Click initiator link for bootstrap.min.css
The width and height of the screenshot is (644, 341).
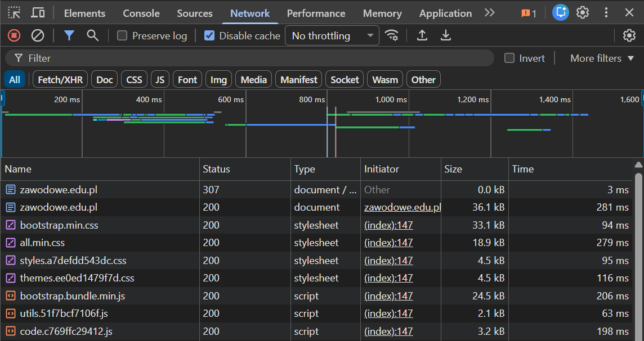click(x=388, y=225)
